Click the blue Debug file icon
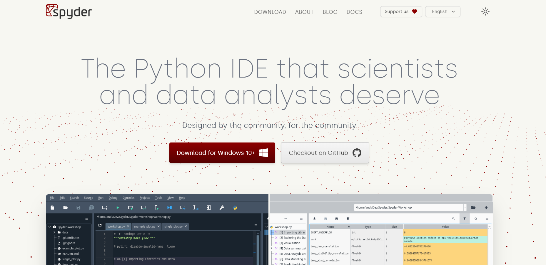The height and width of the screenshot is (265, 546). tap(170, 208)
